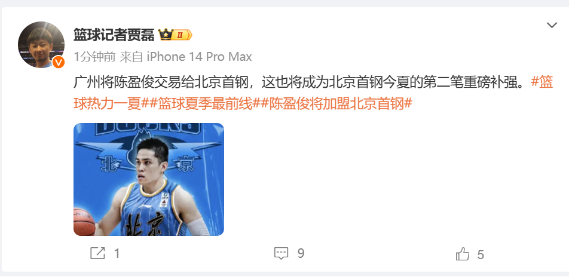
Task: Open the author's profile avatar photo
Action: 41,45
